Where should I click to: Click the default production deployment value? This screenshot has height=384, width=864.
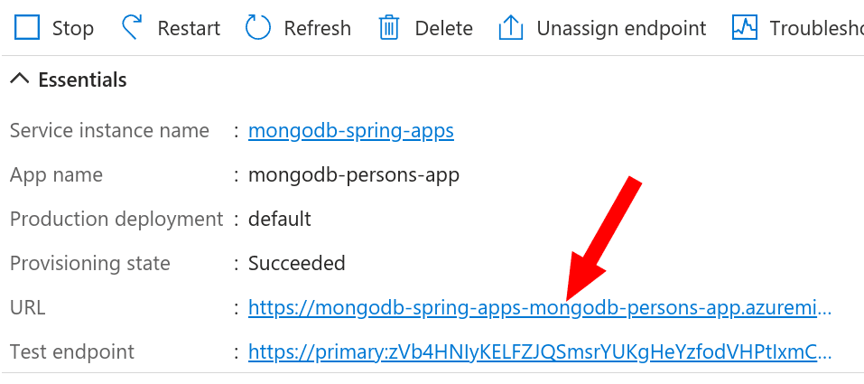pyautogui.click(x=280, y=219)
